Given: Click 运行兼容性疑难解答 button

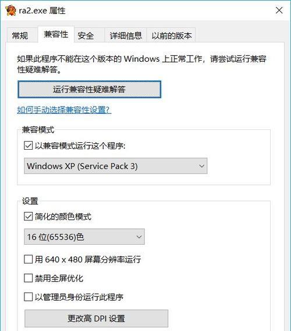Looking at the screenshot, I should [x=90, y=89].
